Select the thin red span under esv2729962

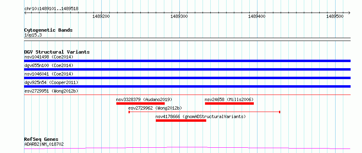(x=204, y=112)
